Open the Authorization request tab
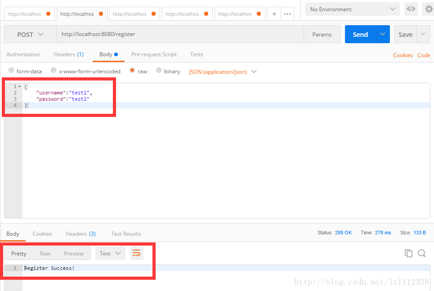 23,54
